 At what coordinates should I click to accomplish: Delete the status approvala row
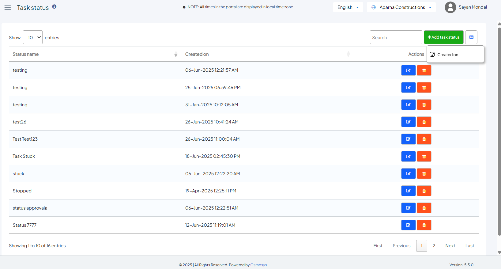pyautogui.click(x=424, y=208)
